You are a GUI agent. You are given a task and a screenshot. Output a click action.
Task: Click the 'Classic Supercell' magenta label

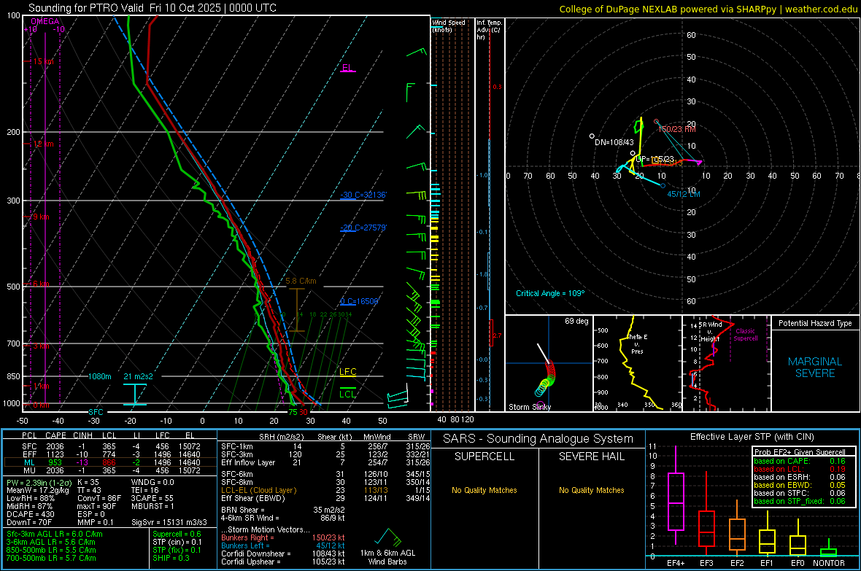pos(746,335)
